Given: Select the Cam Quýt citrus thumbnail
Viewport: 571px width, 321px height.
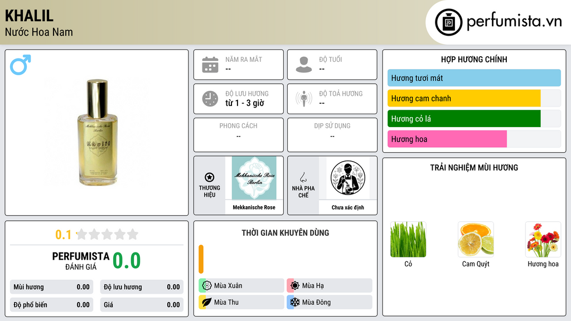Looking at the screenshot, I should coord(476,239).
